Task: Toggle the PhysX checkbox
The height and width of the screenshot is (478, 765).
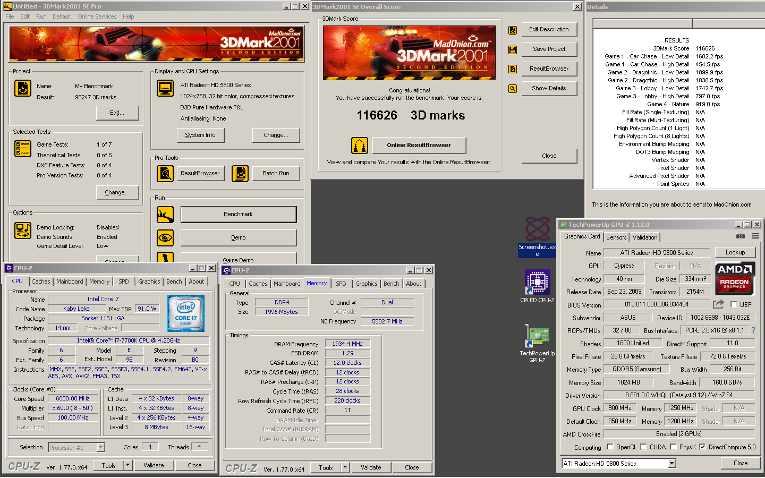Action: pos(673,447)
